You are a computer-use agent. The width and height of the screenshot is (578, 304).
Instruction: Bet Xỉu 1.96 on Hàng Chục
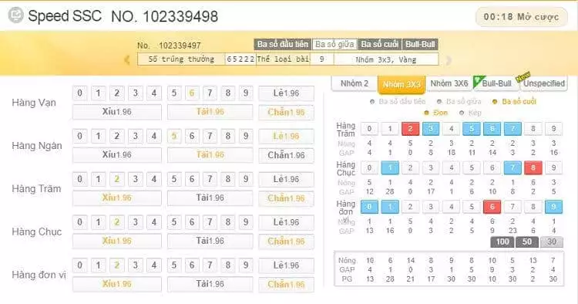117,241
